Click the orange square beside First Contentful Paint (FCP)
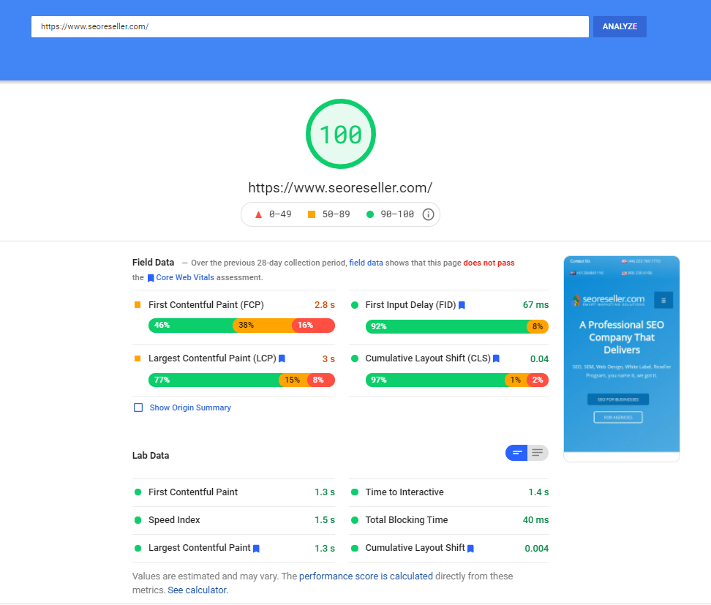 point(138,305)
